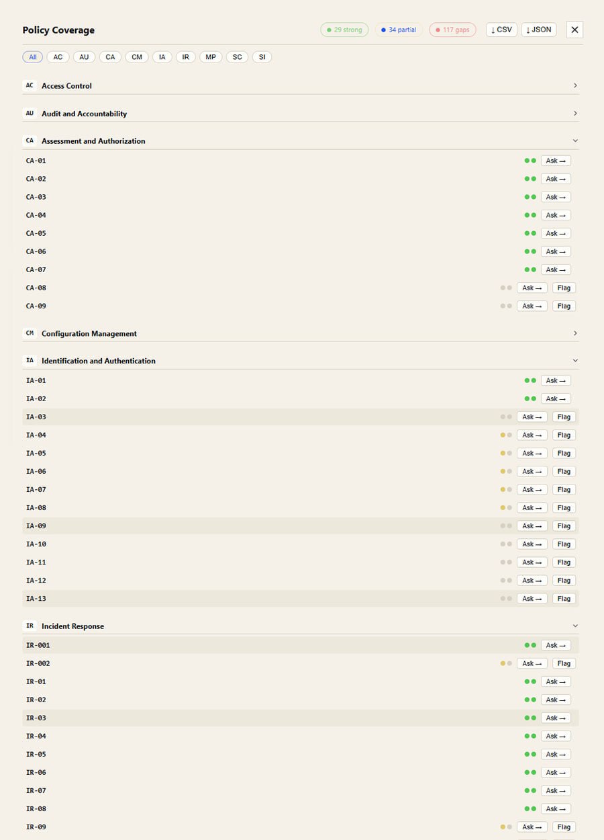Image resolution: width=604 pixels, height=840 pixels.
Task: Click yellow status dots on IA-04
Action: [x=506, y=435]
